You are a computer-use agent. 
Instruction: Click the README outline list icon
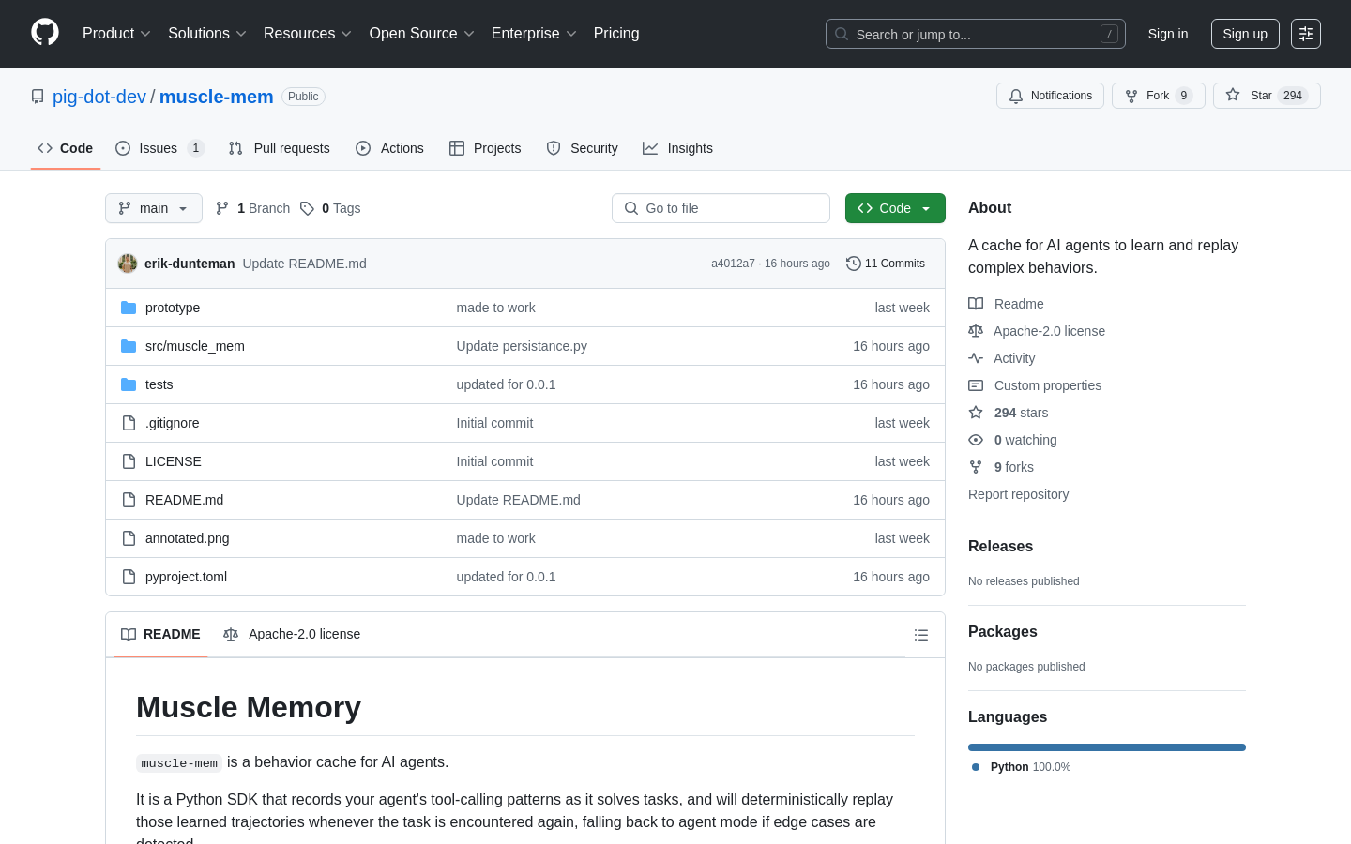click(x=921, y=635)
